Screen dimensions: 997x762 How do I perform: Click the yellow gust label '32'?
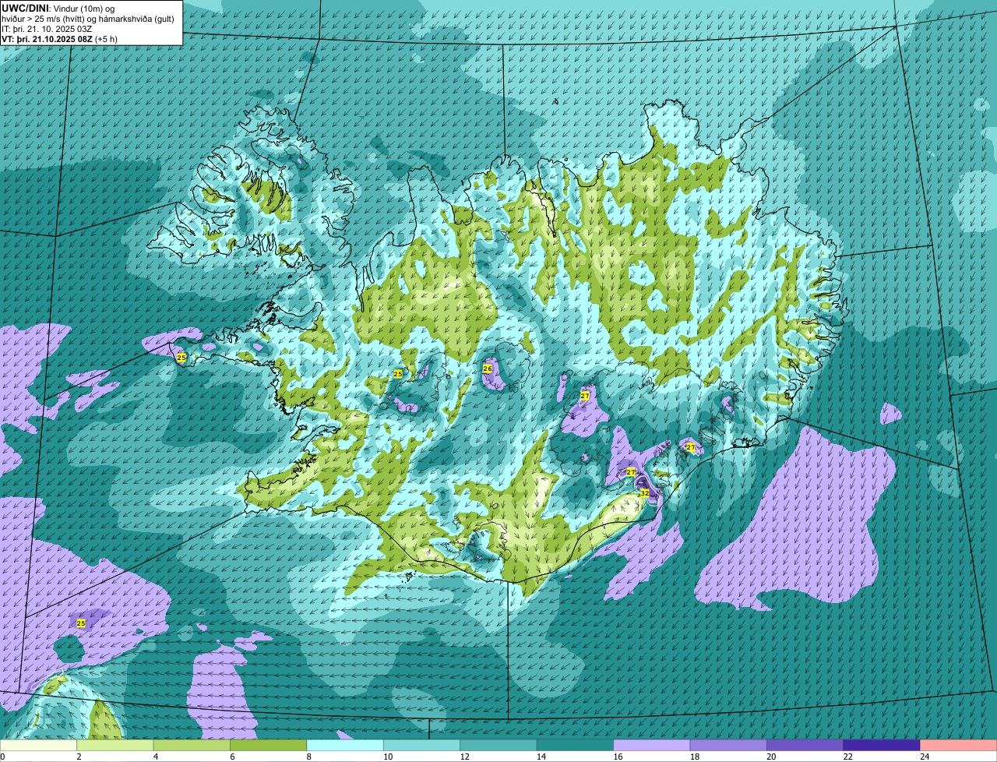644,493
